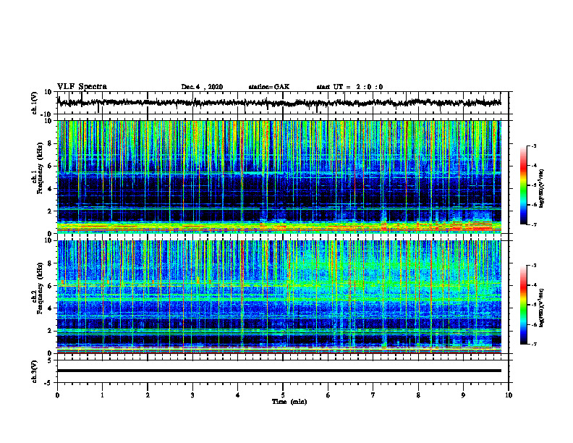Click time axis tick label "4"
The image size is (573, 443).
(238, 395)
